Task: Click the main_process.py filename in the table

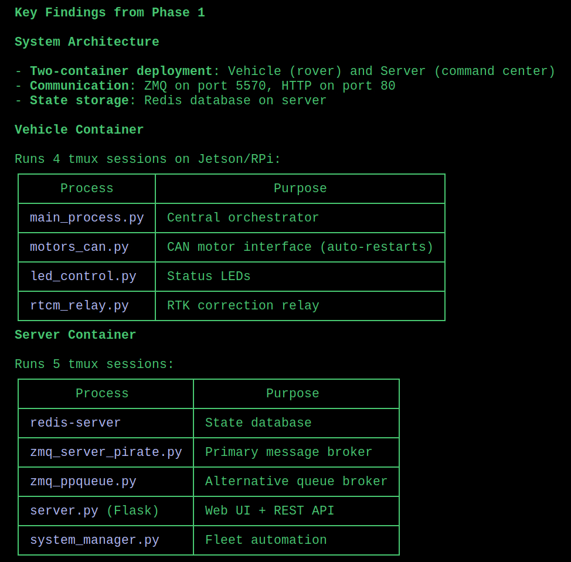Action: point(87,218)
